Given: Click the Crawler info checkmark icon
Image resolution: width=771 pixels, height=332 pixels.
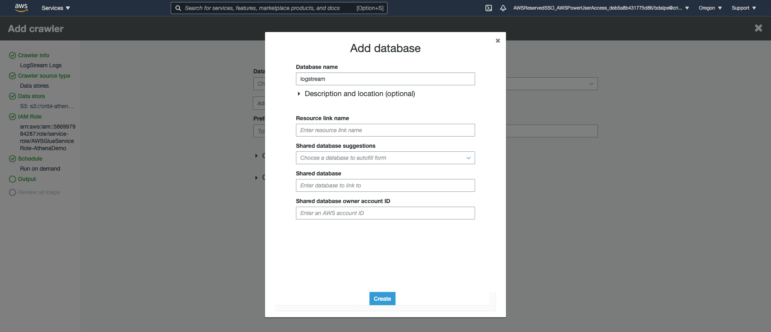Looking at the screenshot, I should pyautogui.click(x=12, y=55).
